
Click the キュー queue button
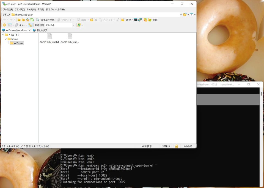pyautogui.click(x=21, y=25)
